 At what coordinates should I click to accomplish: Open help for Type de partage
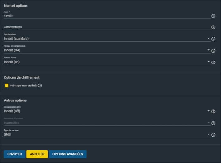pos(213,135)
